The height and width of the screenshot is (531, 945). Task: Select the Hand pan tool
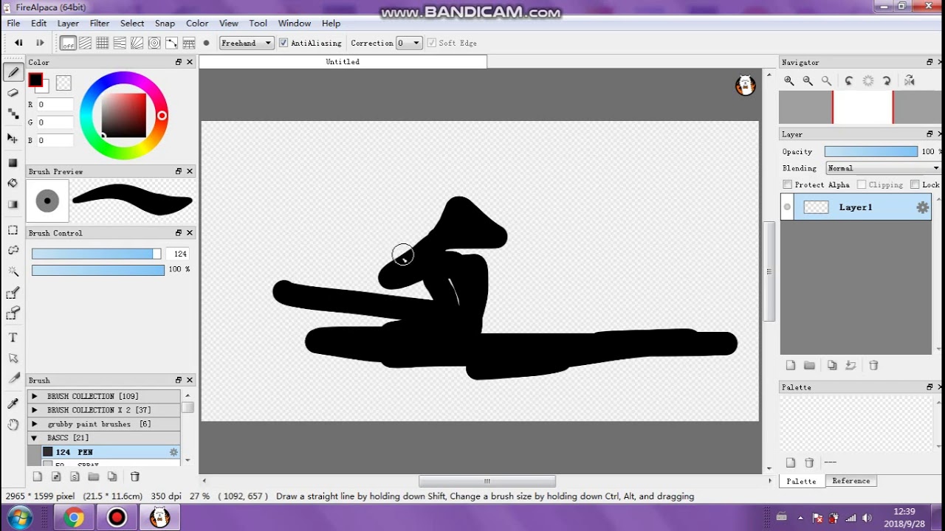13,425
